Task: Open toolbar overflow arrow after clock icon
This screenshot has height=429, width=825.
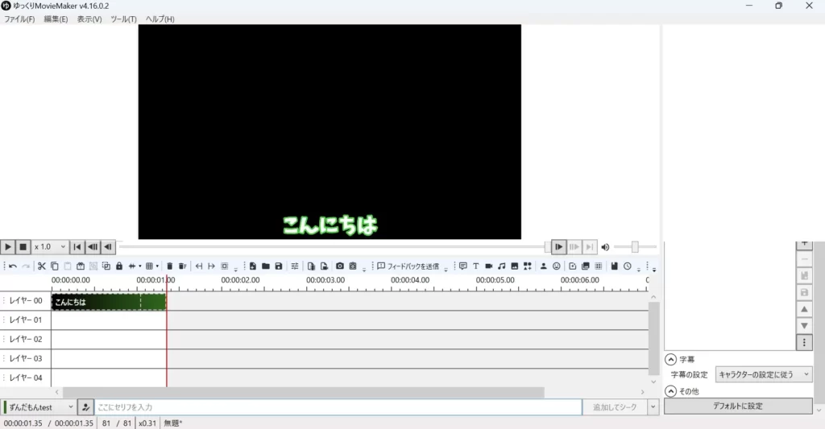Action: (x=639, y=269)
